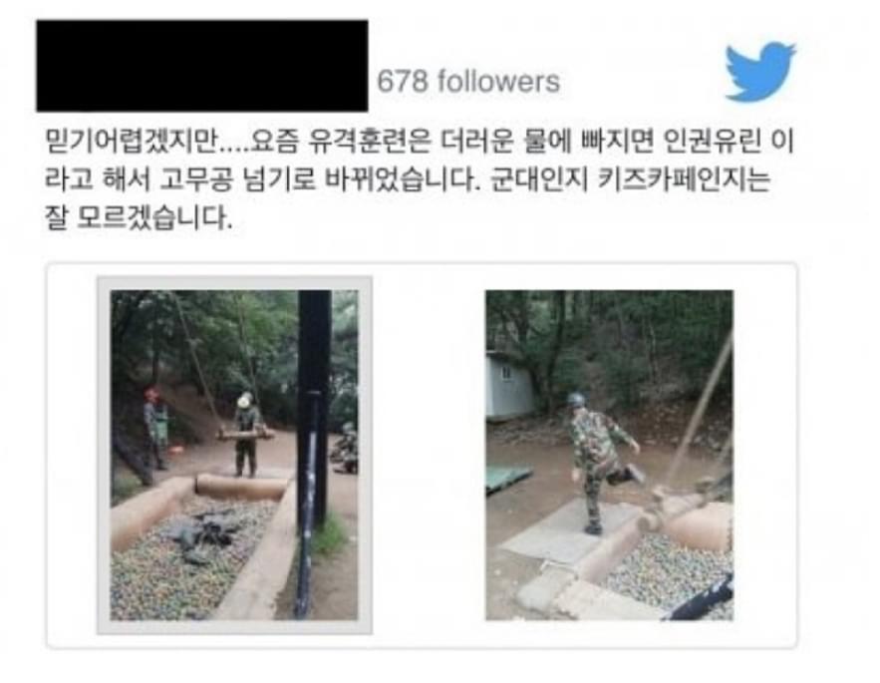The height and width of the screenshot is (683, 880).
Task: Click the white shed in right photo
Action: [x=508, y=387]
